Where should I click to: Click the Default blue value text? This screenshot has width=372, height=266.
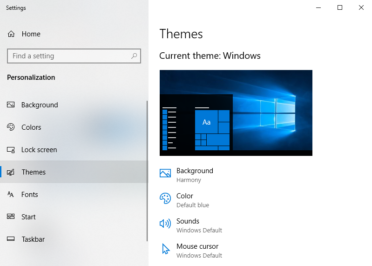[x=193, y=205]
